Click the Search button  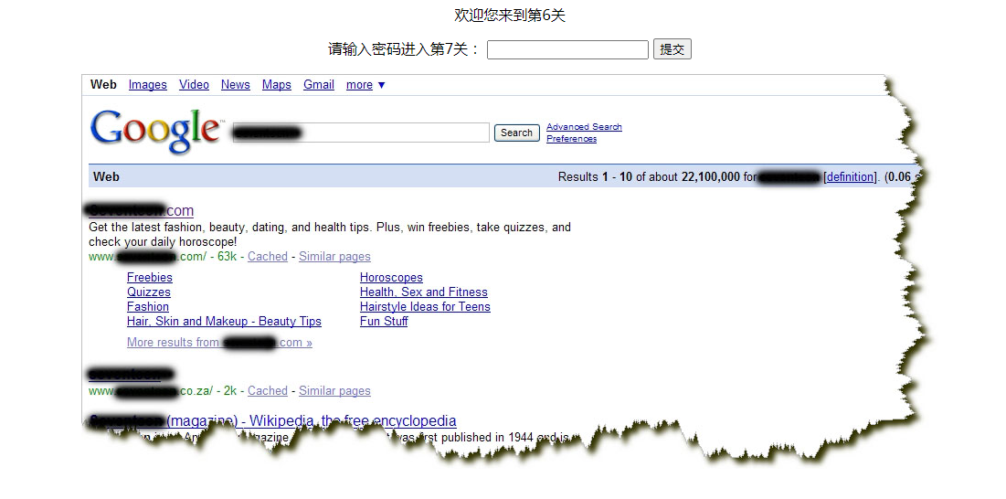click(516, 133)
